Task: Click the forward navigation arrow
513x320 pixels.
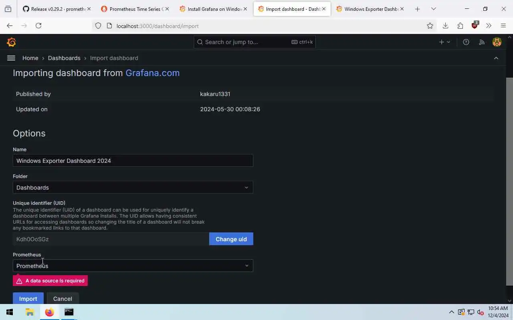Action: tap(24, 26)
